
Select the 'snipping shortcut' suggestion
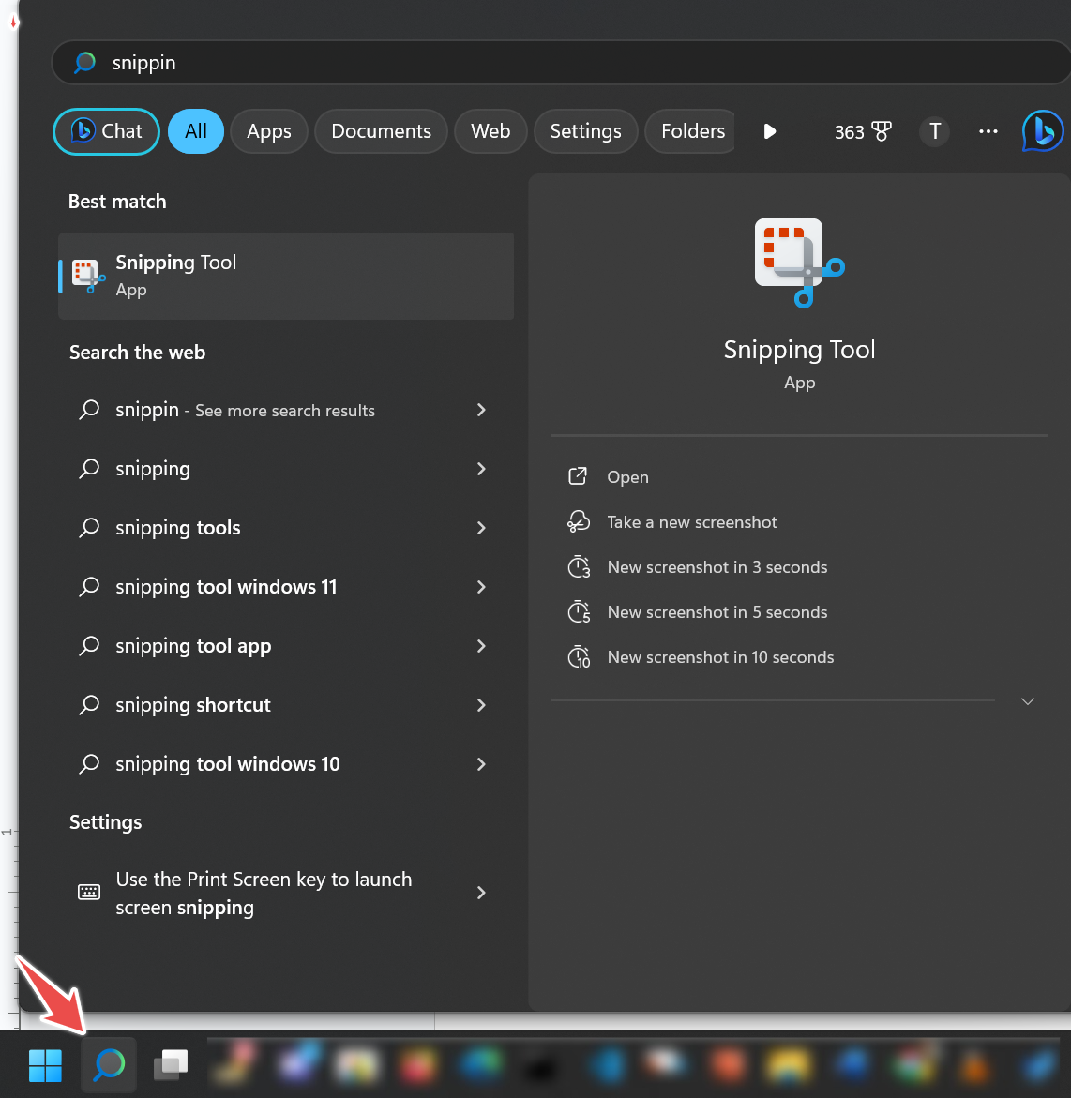286,704
